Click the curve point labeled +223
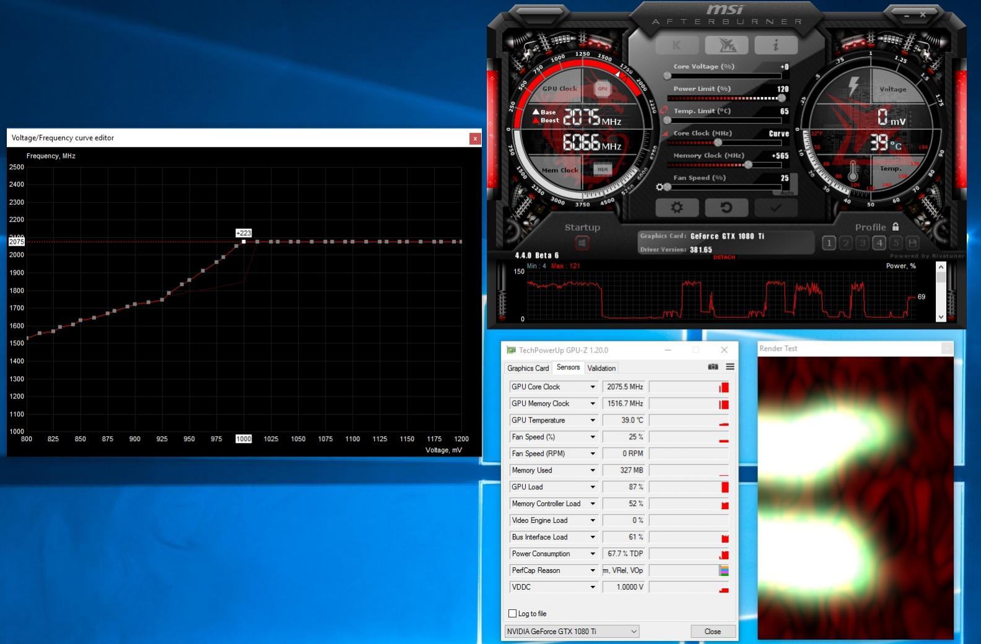Screen dimensions: 981x644 (243, 241)
